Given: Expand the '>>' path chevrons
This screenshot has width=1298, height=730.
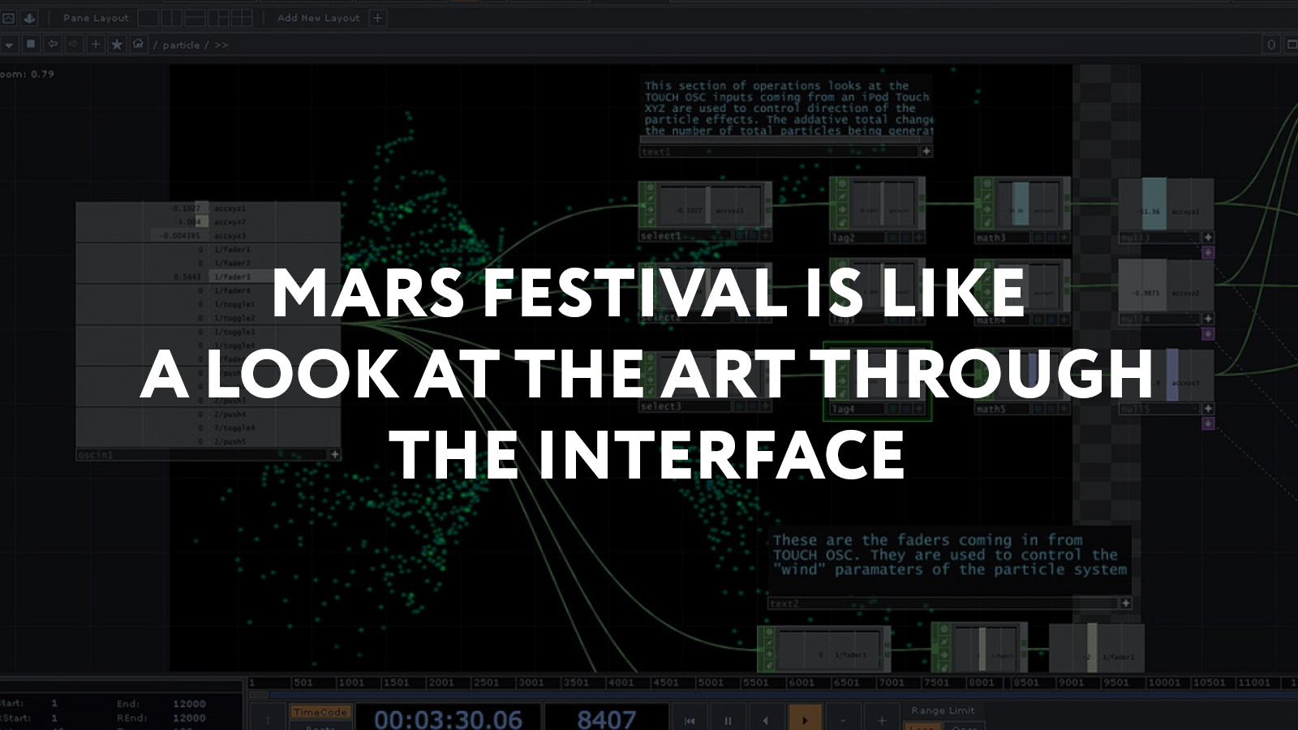Looking at the screenshot, I should pos(221,45).
